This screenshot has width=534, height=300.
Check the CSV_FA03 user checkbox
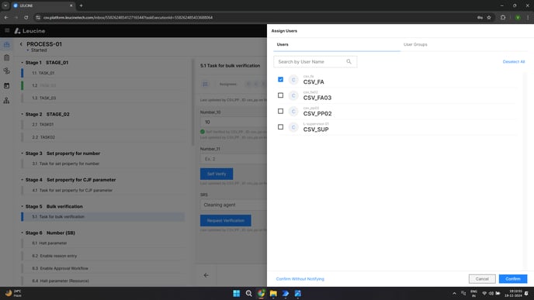coord(280,95)
